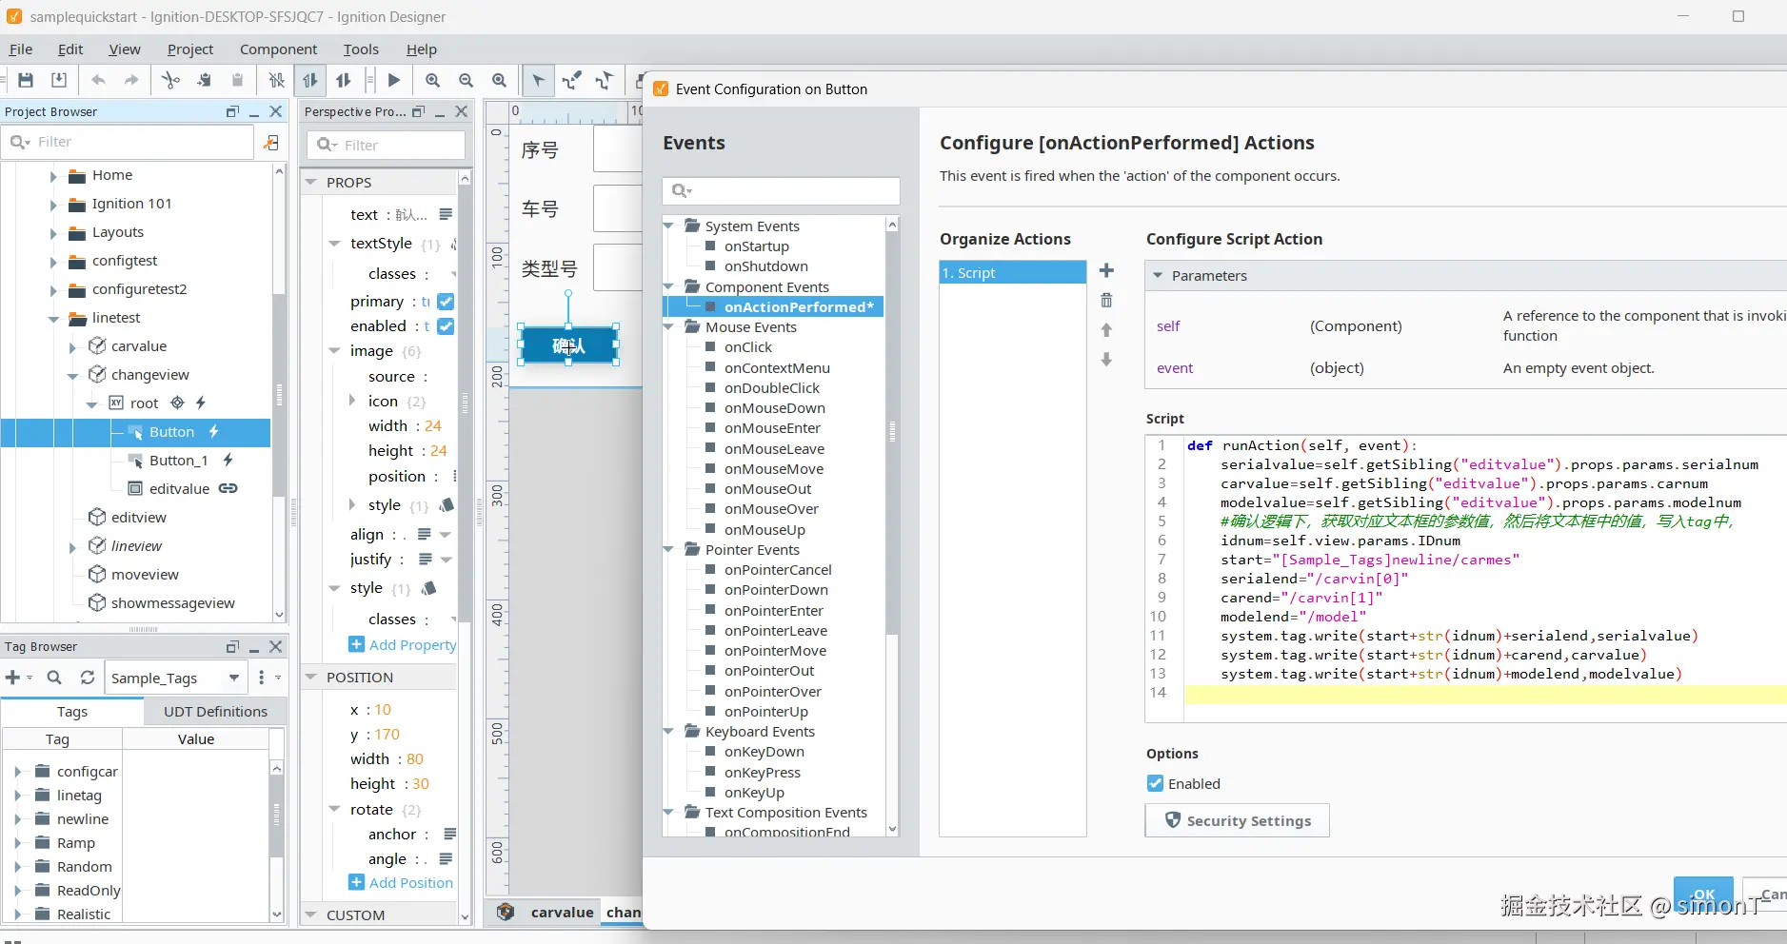Expand the Ignition 101 folder
This screenshot has height=944, width=1787.
53,205
